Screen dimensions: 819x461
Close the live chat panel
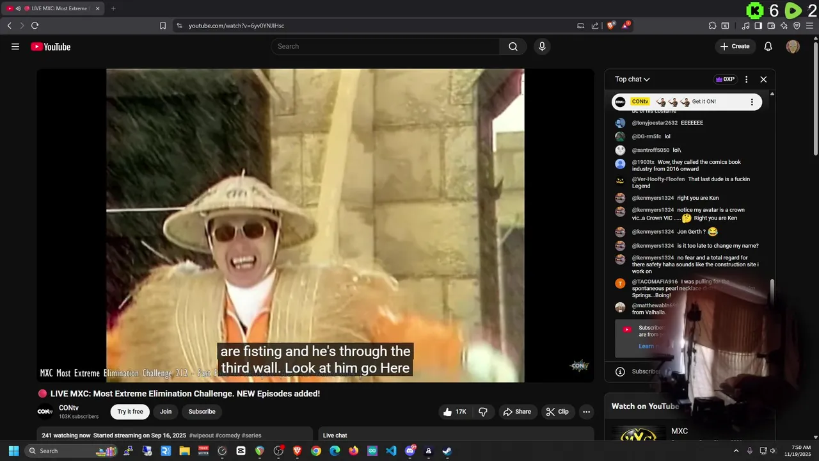coord(763,79)
